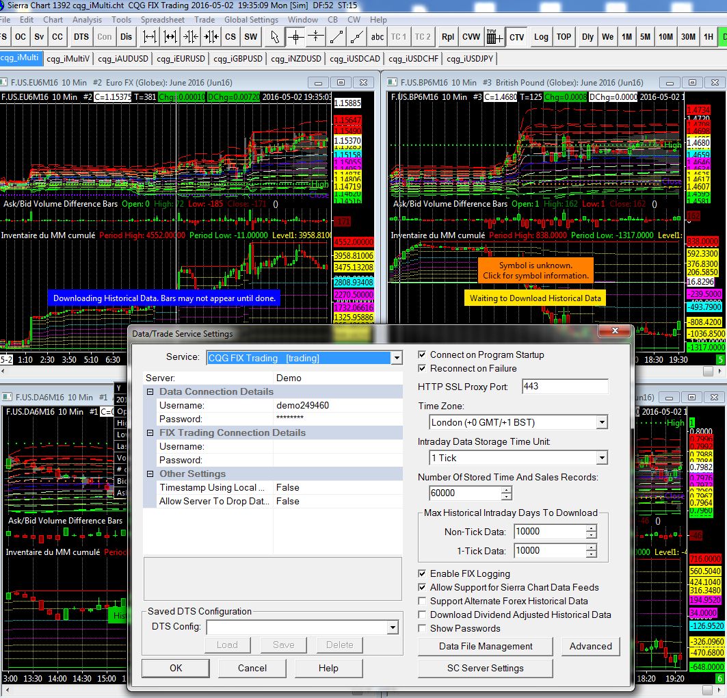Click the ray drawing tool icon
The image size is (727, 698).
[x=356, y=37]
